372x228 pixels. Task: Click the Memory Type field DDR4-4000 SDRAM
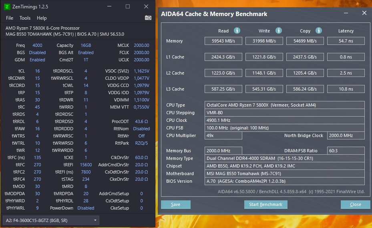click(x=284, y=158)
